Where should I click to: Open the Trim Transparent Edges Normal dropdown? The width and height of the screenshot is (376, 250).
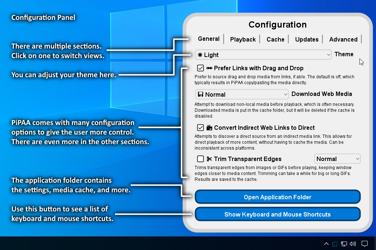pyautogui.click(x=337, y=159)
